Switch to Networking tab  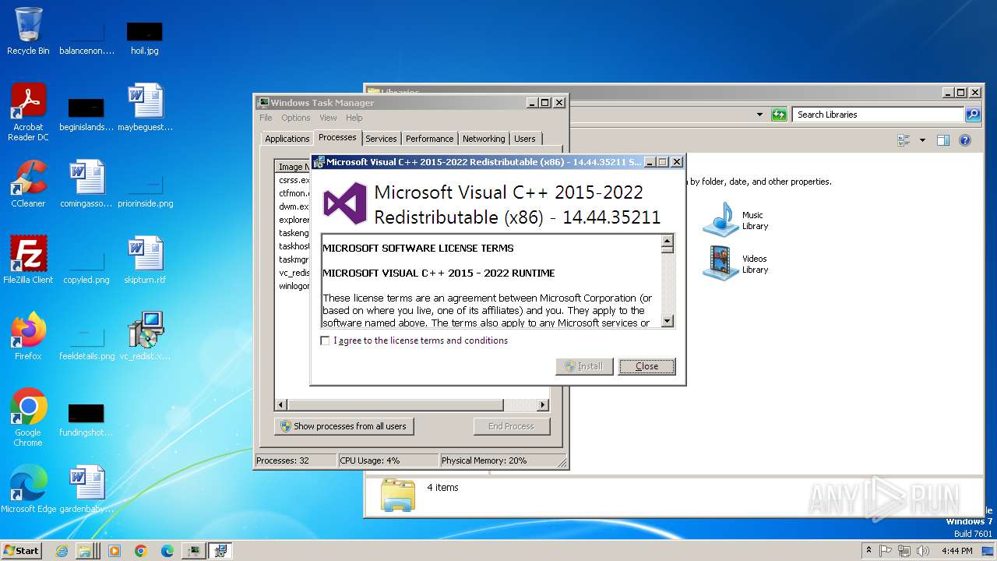click(x=484, y=139)
